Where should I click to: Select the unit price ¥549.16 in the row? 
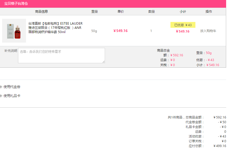tap(120, 31)
